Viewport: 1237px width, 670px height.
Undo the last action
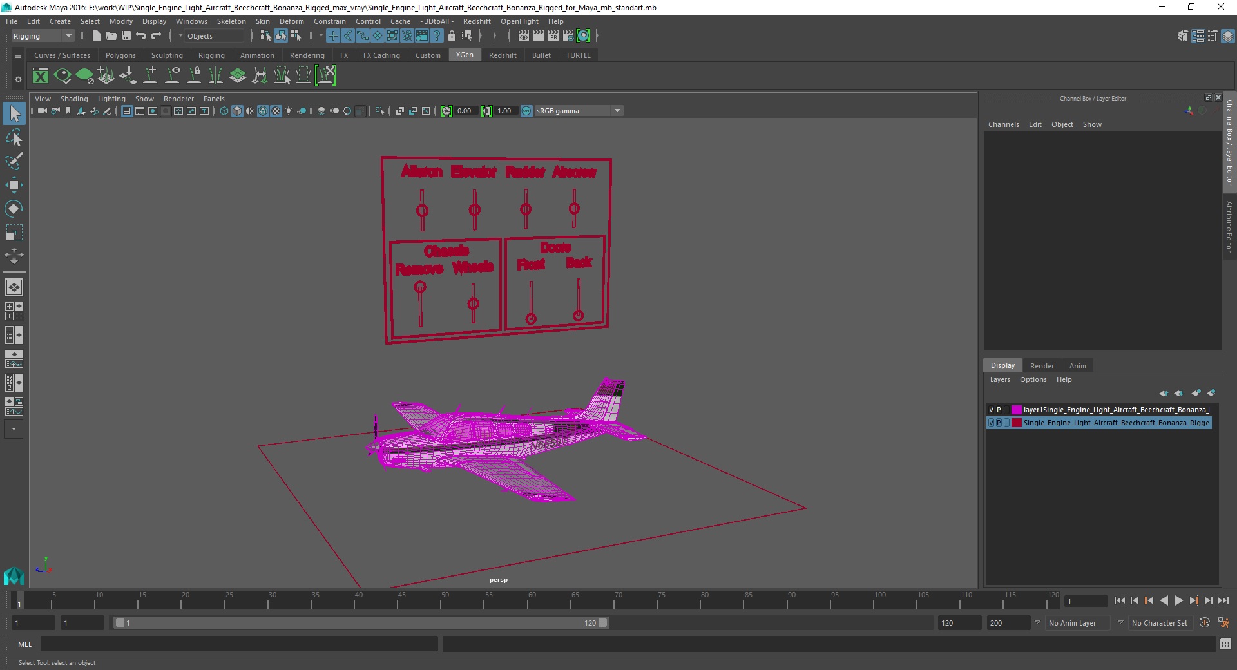pos(141,36)
